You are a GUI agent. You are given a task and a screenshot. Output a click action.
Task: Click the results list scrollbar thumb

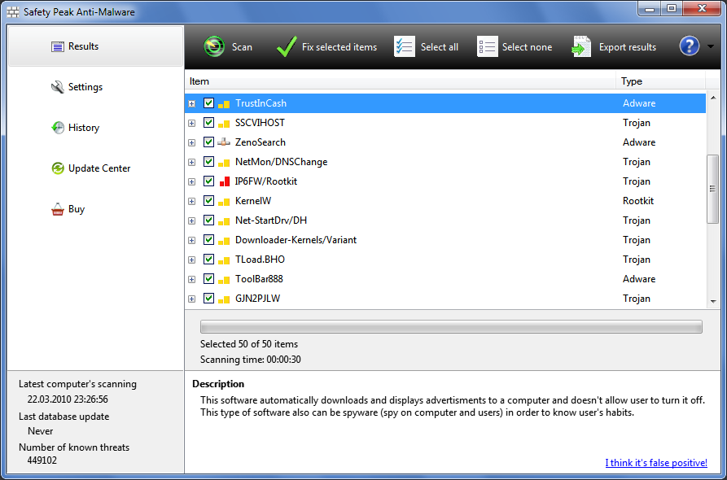pyautogui.click(x=713, y=189)
